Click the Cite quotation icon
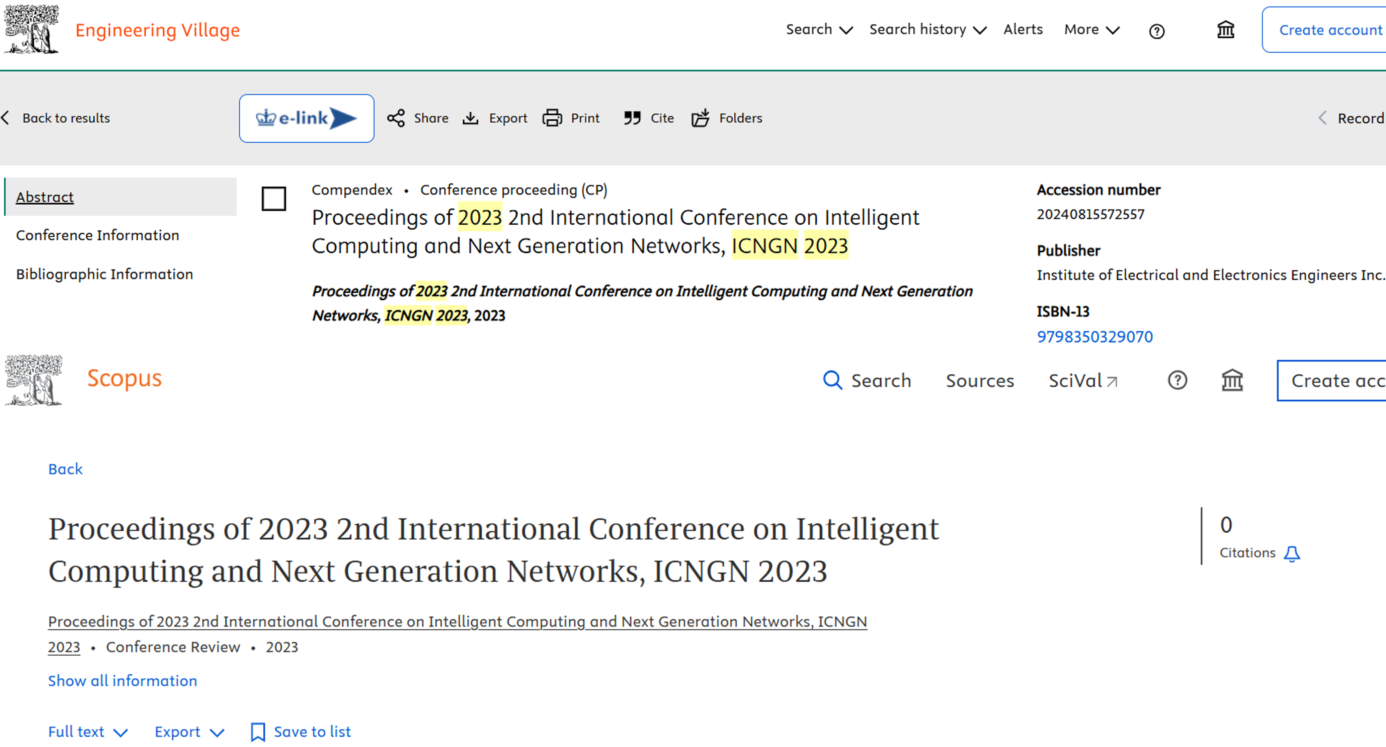This screenshot has width=1386, height=747. (x=632, y=118)
